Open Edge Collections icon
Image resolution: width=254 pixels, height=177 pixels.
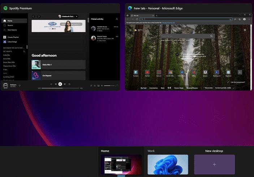(240, 19)
